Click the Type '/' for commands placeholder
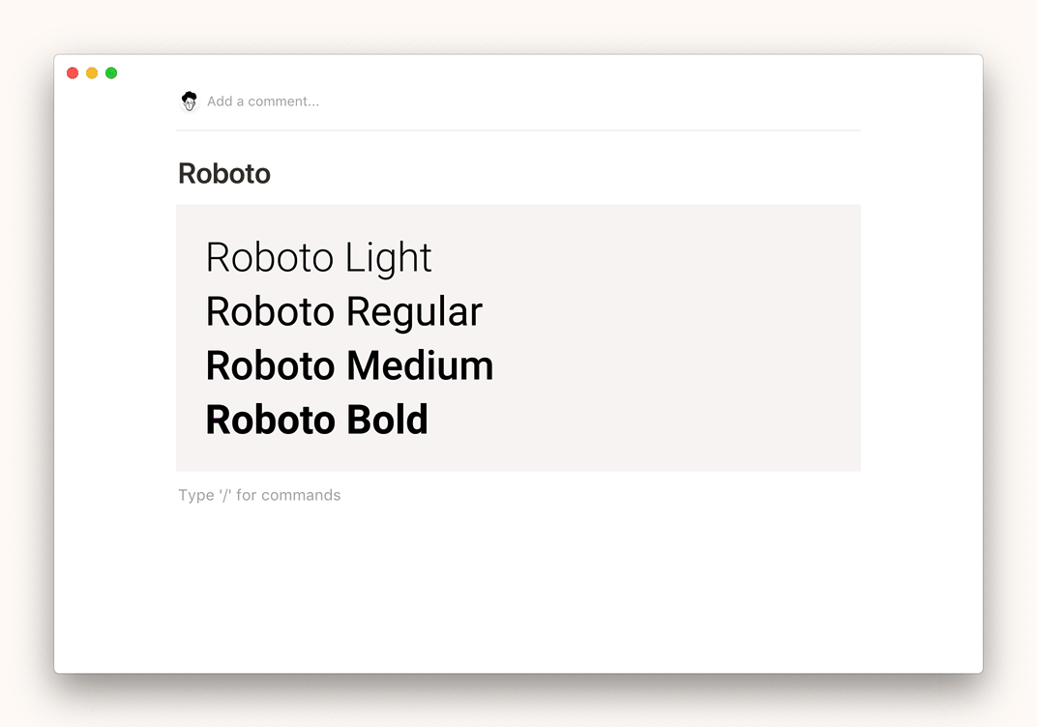The height and width of the screenshot is (727, 1037). [x=259, y=495]
